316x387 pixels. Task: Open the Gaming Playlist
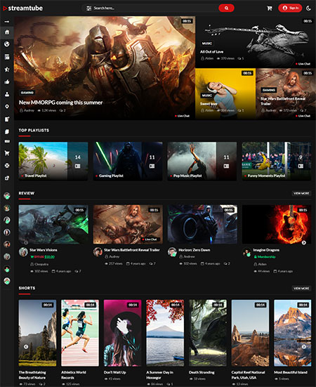pyautogui.click(x=128, y=161)
